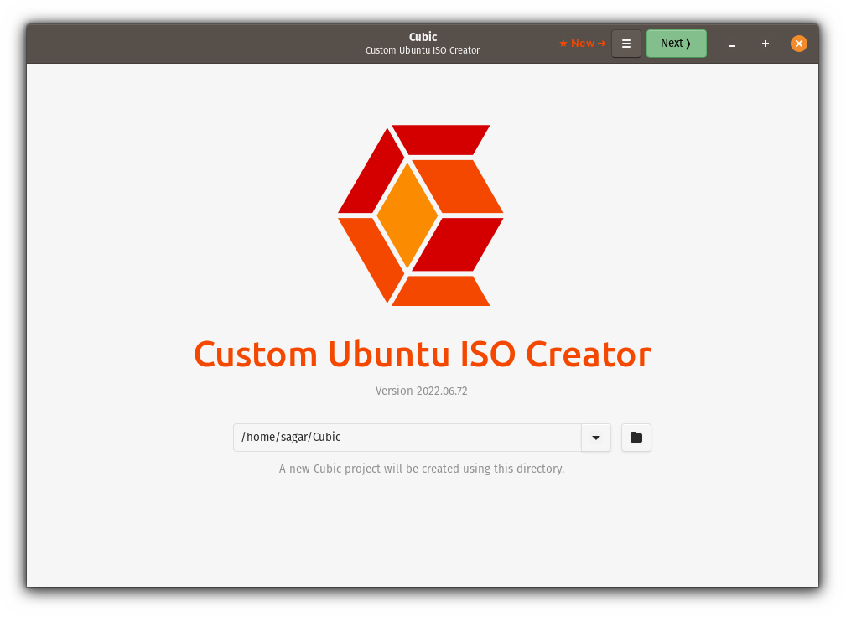
Task: Click the minimize icon in the titlebar
Action: click(731, 44)
